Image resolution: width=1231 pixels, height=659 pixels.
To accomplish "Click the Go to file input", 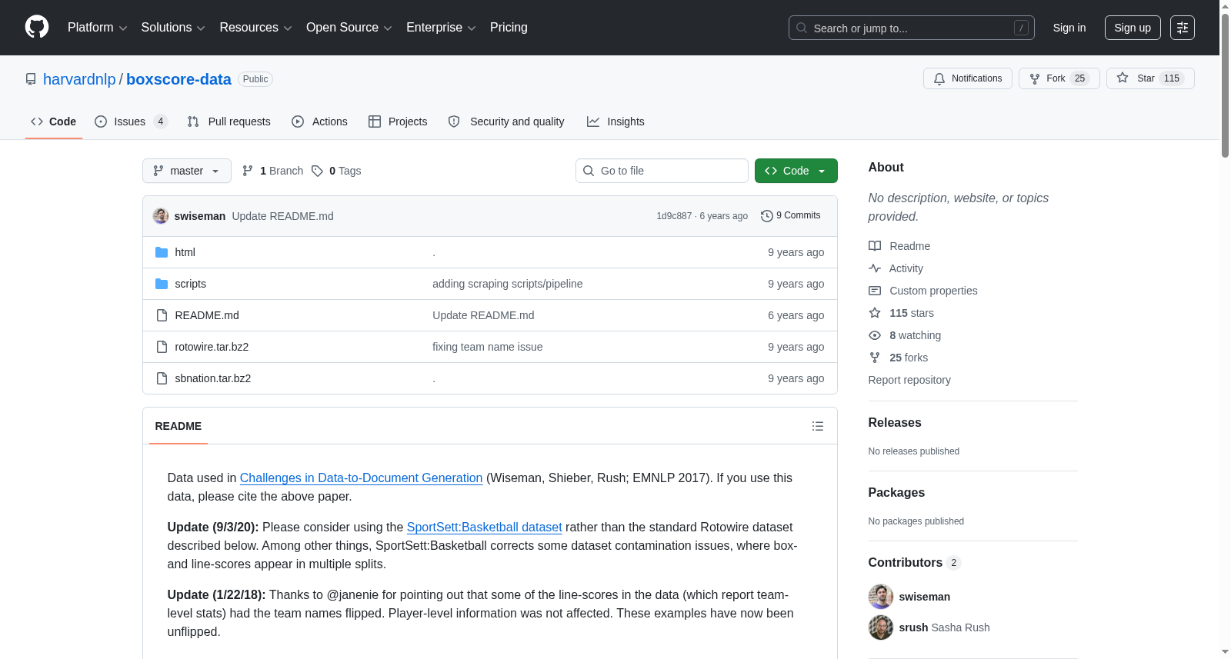I will 662,171.
